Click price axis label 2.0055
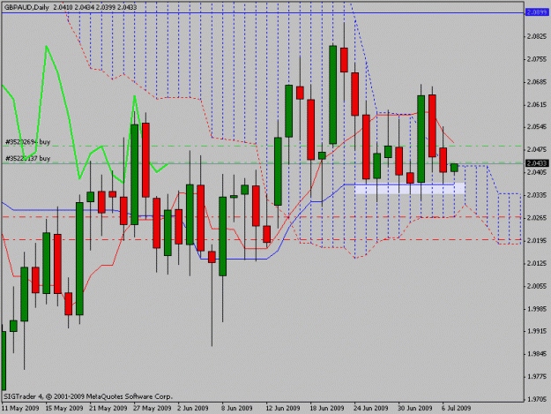 [537, 286]
